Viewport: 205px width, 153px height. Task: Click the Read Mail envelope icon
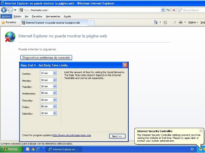tap(174, 22)
